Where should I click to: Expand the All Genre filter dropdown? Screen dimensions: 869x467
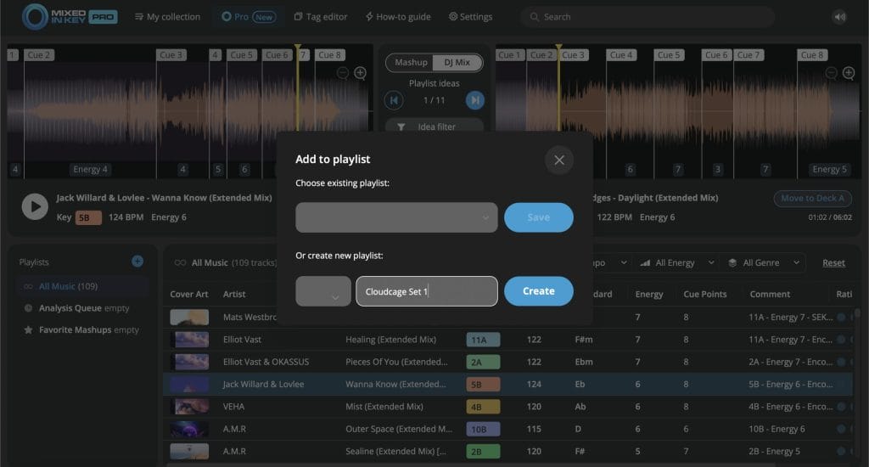[x=765, y=263]
